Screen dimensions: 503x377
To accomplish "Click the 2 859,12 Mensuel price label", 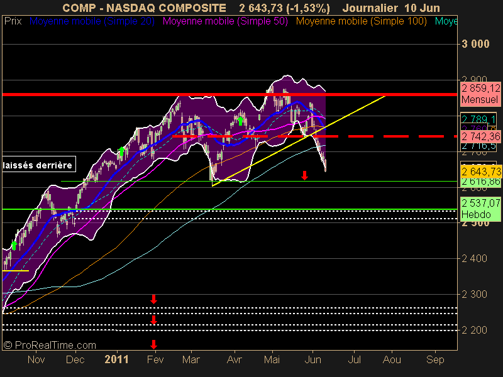I will (x=480, y=94).
